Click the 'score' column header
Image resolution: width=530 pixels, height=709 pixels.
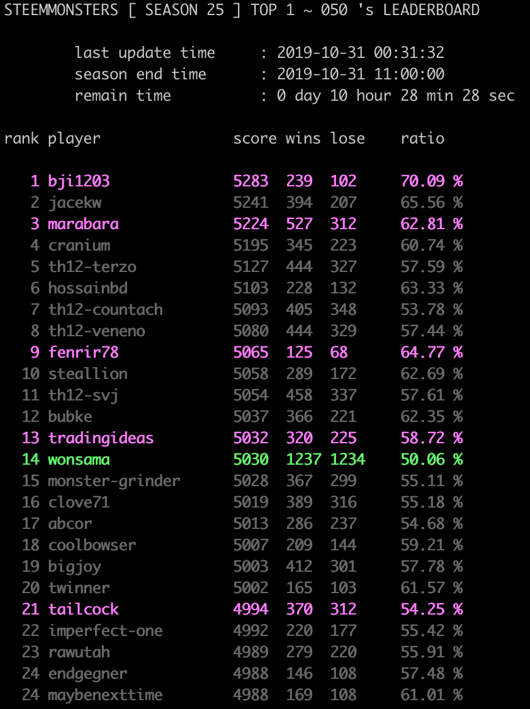(255, 139)
